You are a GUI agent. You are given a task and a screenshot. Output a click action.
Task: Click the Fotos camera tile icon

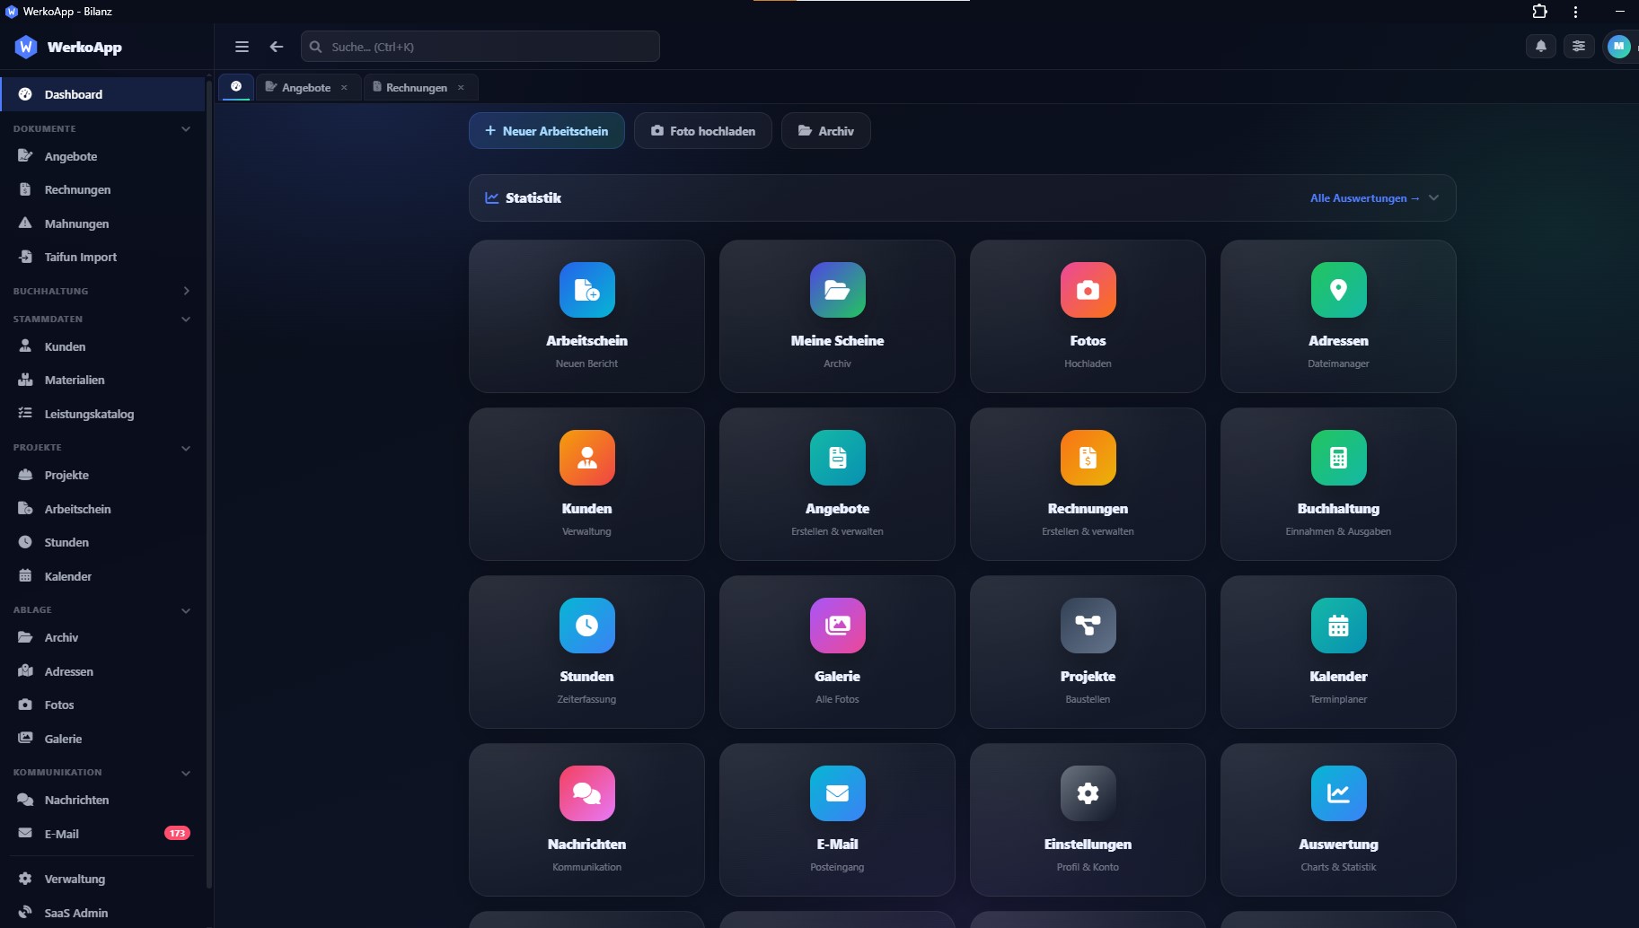1088,290
